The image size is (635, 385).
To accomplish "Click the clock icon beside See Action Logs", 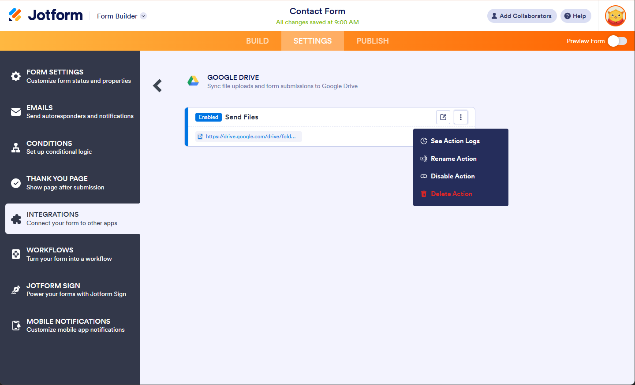I will (424, 141).
